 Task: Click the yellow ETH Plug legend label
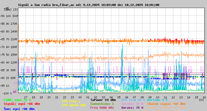pyautogui.click(x=71, y=101)
